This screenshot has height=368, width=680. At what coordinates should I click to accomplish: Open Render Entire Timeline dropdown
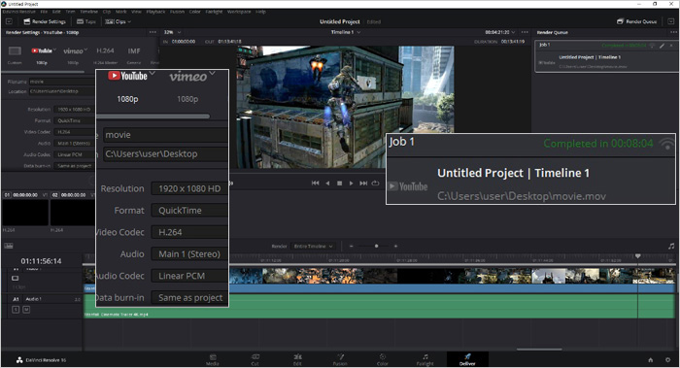pyautogui.click(x=313, y=247)
